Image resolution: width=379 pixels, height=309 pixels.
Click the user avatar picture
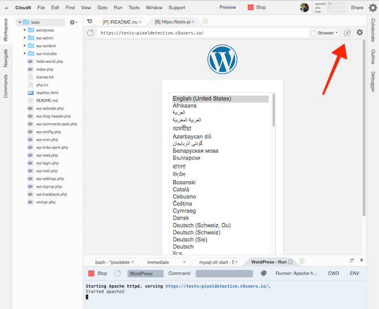(304, 7)
